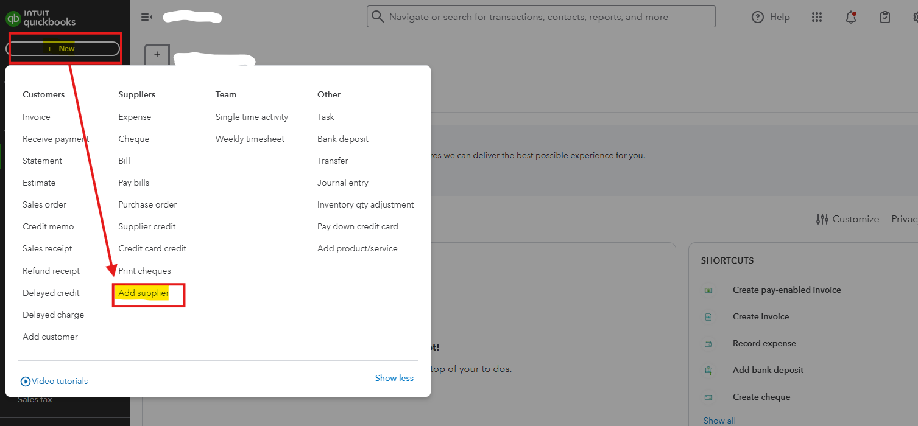The width and height of the screenshot is (918, 426).
Task: Click the Add bank deposit icon
Action: click(x=708, y=371)
